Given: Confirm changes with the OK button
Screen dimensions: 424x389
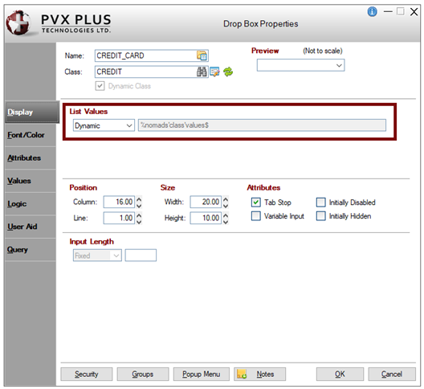Looking at the screenshot, I should point(340,374).
